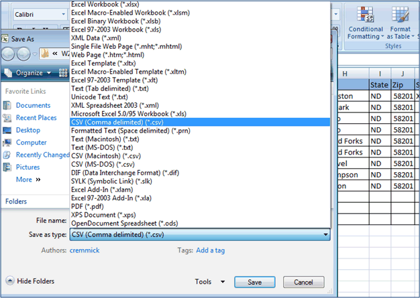Click the folder icon in address bar
420x298 pixels.
(45, 54)
